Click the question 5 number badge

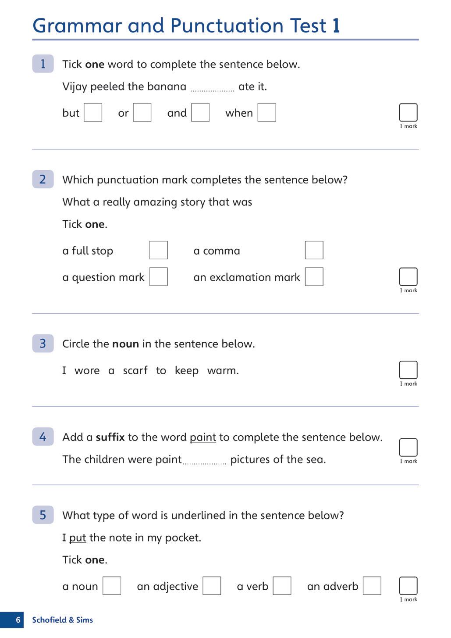click(43, 515)
